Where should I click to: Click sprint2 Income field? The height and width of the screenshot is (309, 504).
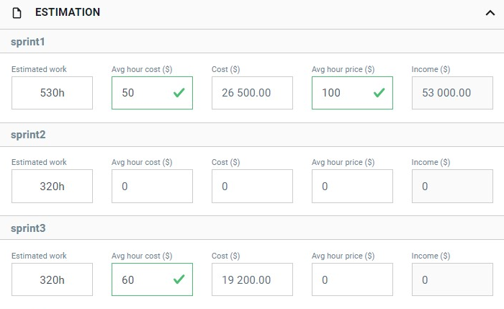(x=452, y=186)
